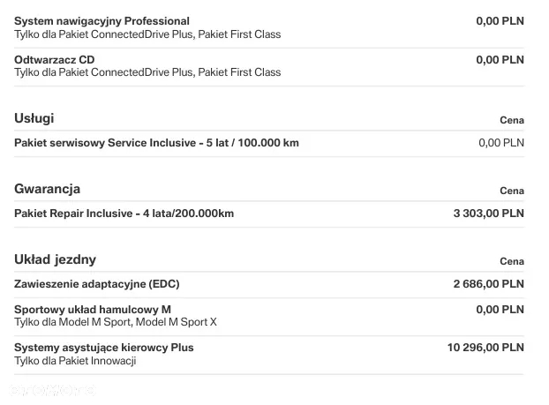Click Cena column label beside Gwarancja
Image resolution: width=549 pixels, height=405 pixels.
pyautogui.click(x=512, y=191)
